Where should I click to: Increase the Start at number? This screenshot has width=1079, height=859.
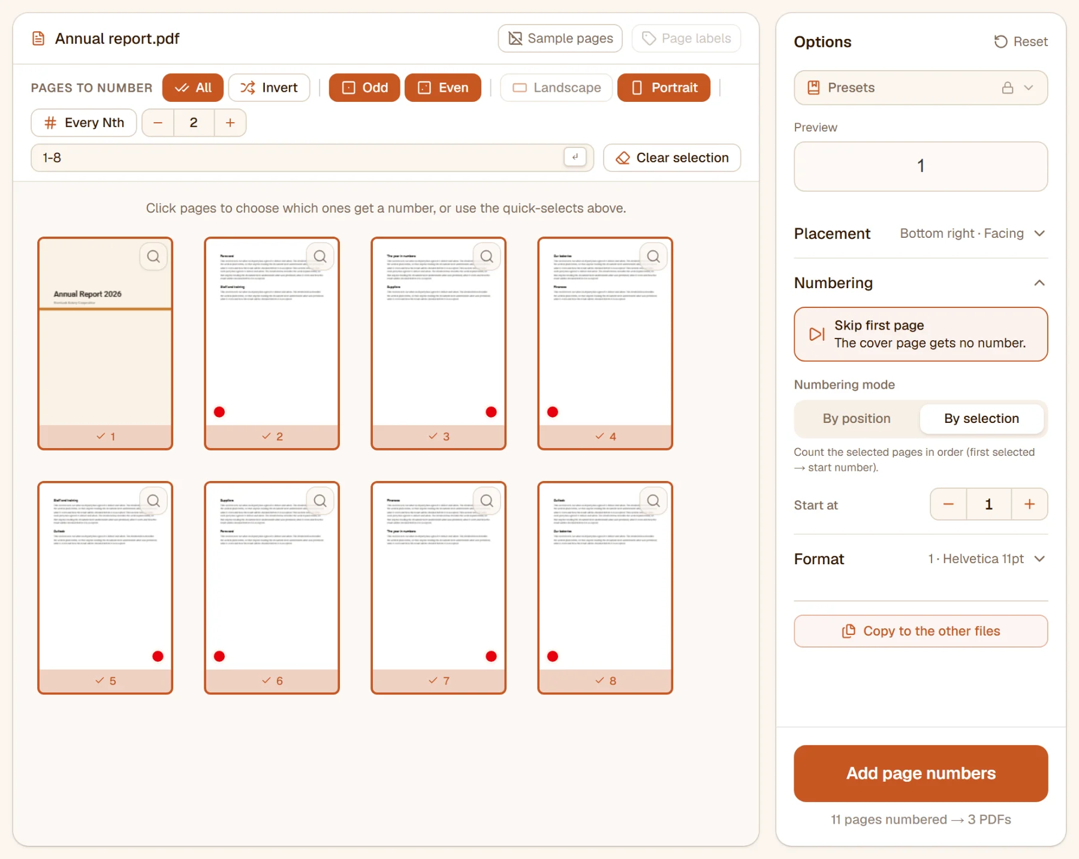click(1029, 504)
